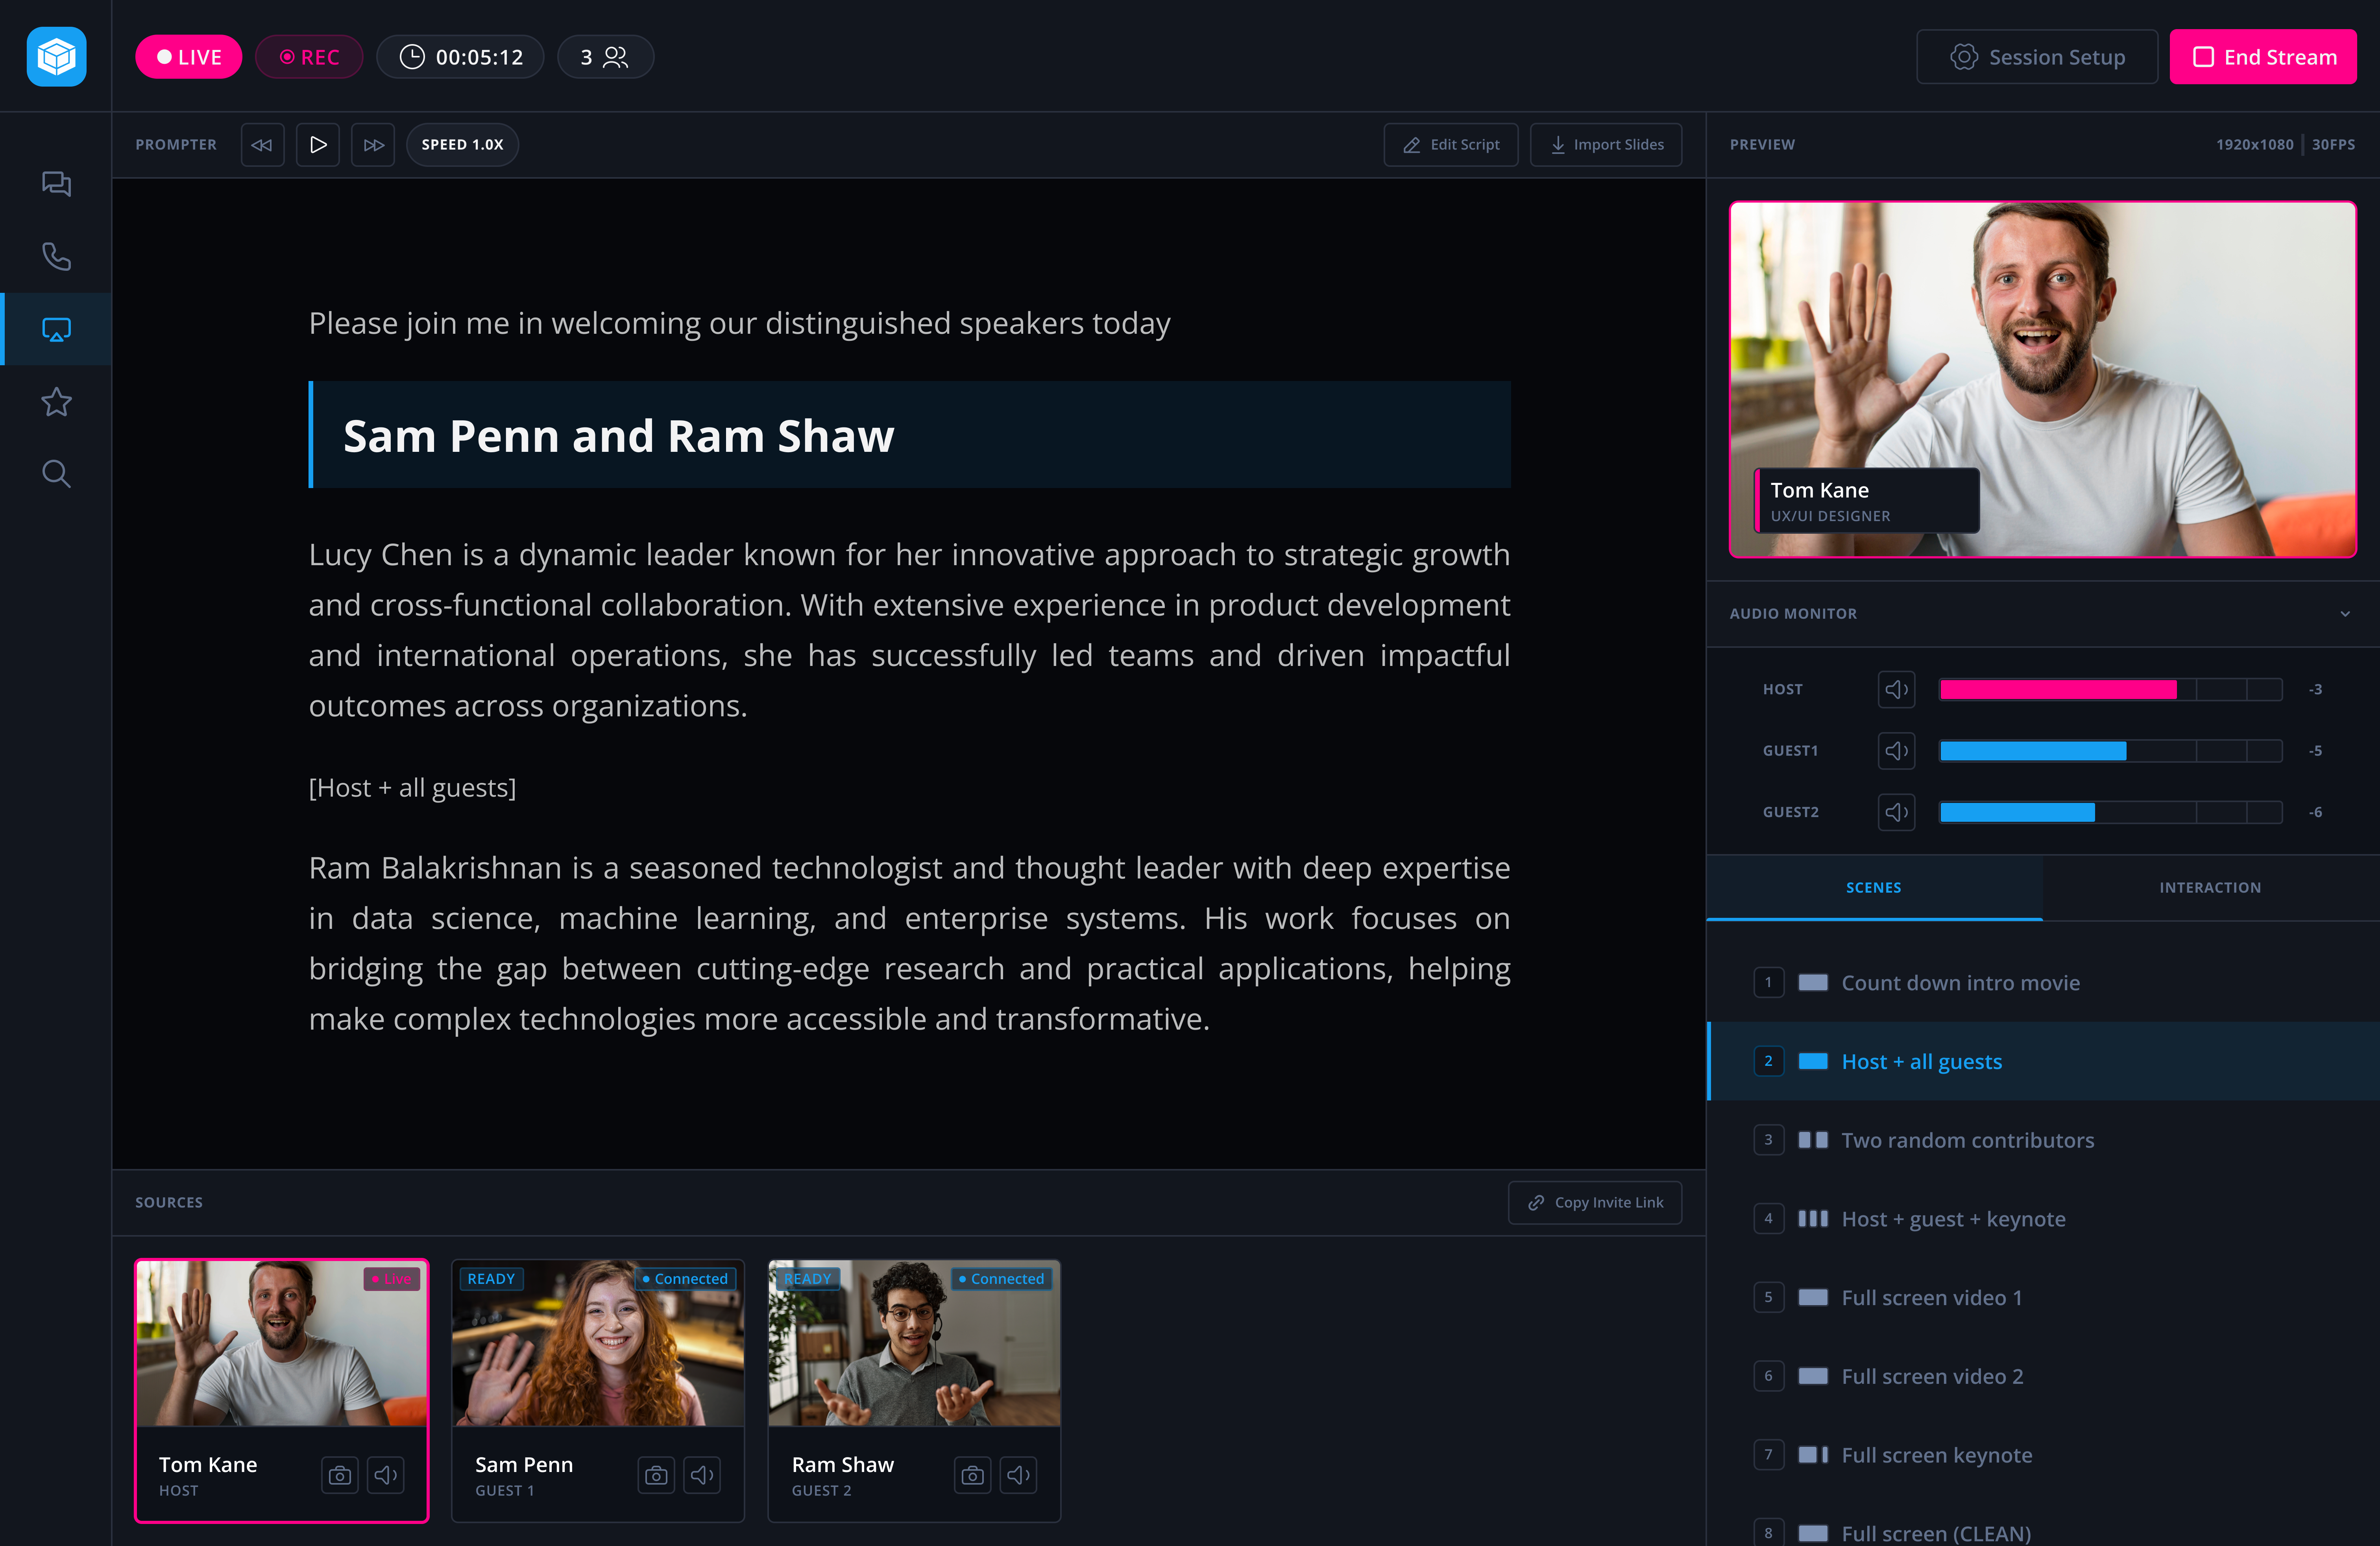Switch to the Scenes tab
Screen dimensions: 2380x1546
pos(1874,888)
